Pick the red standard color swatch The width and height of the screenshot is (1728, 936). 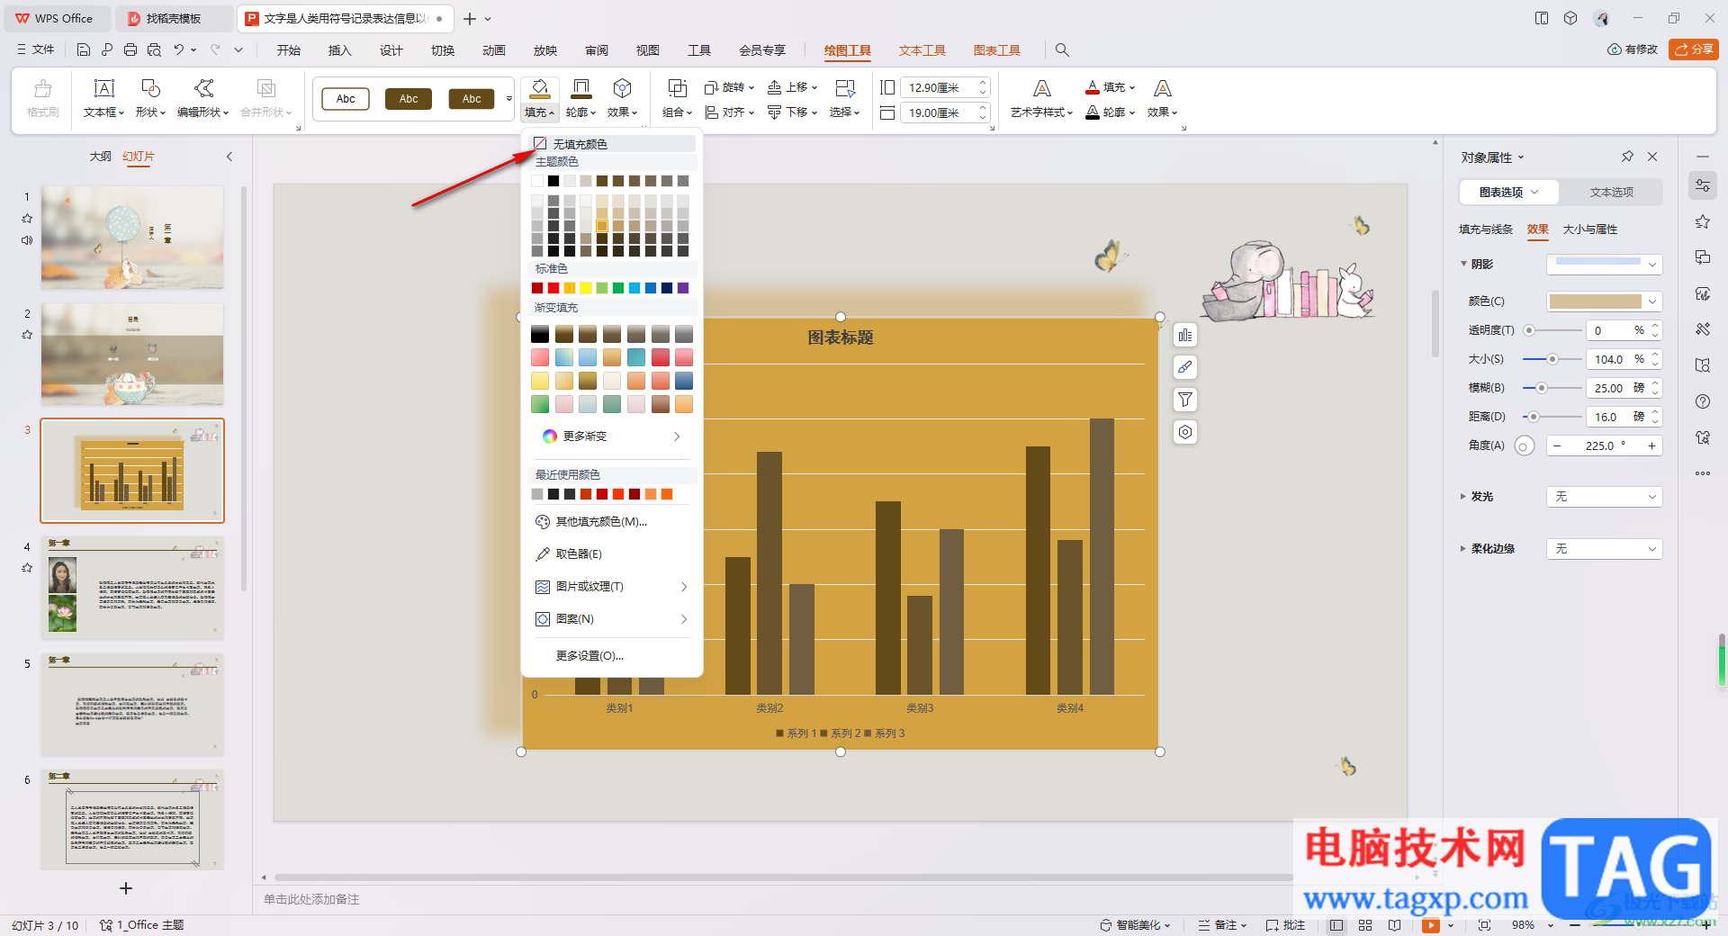tap(553, 288)
